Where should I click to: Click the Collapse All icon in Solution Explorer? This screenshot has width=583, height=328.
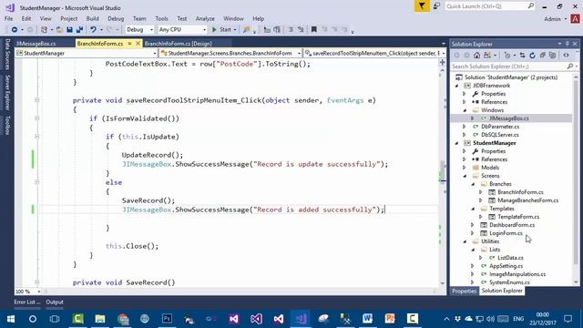click(x=543, y=56)
